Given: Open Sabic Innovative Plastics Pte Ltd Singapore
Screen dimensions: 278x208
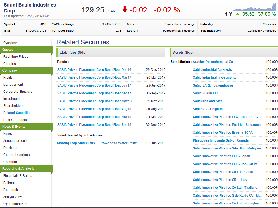Looking at the screenshot, I should 227,125.
